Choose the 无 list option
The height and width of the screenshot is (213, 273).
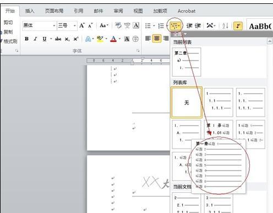[187, 102]
